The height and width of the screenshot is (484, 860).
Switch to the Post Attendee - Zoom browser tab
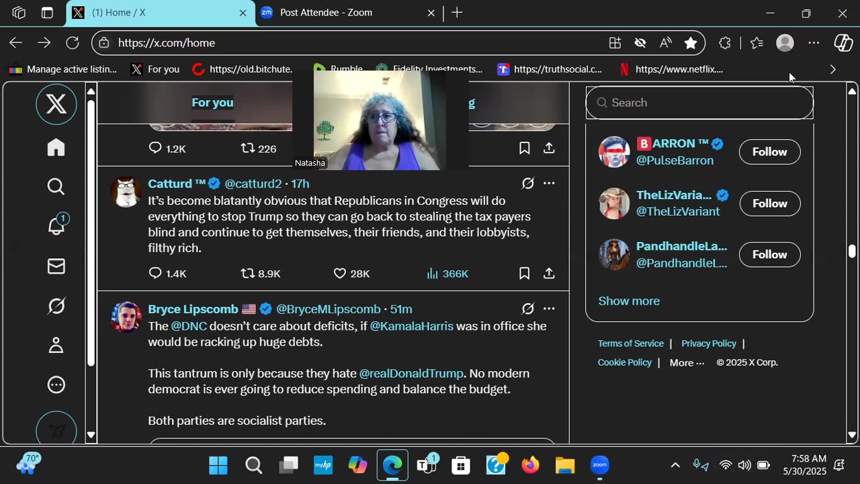348,13
